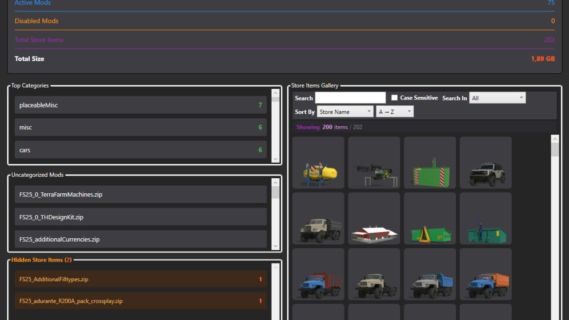Open the white Ford Bronco thumbnail
This screenshot has width=569, height=320.
pyautogui.click(x=485, y=162)
